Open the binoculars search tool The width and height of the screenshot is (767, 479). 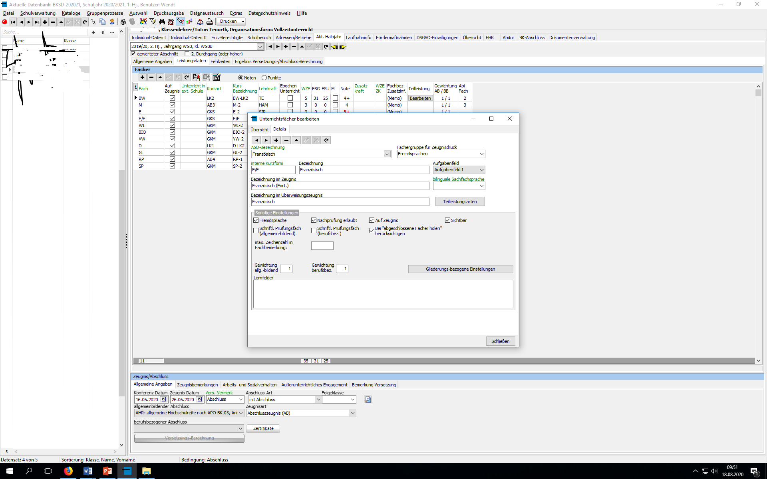click(162, 22)
